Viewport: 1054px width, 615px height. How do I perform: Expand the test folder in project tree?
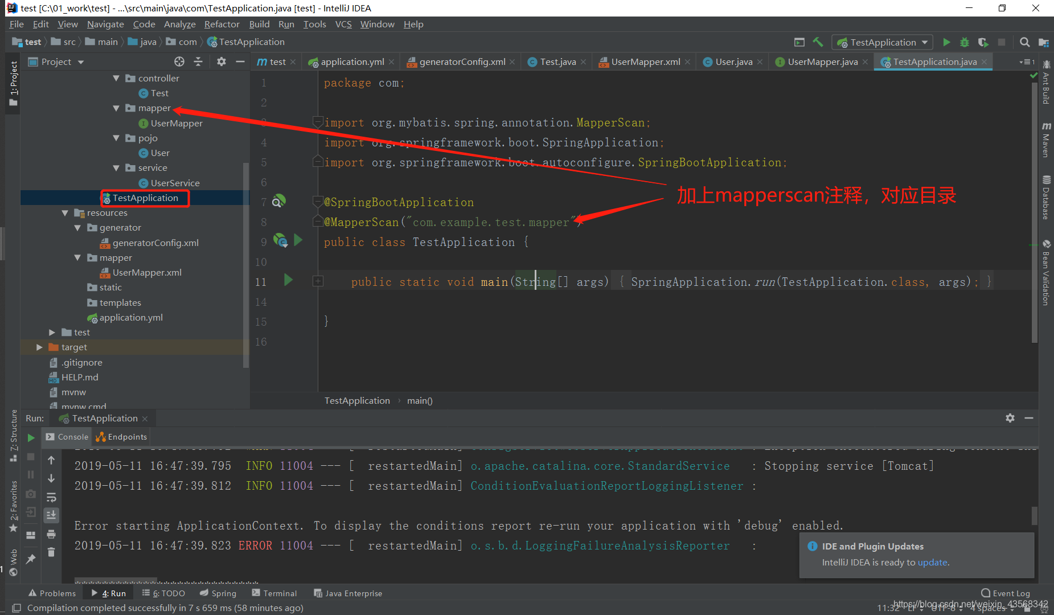coord(52,333)
